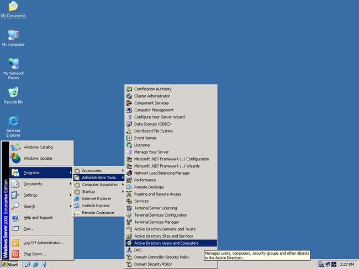Click the Show Desktop quick launch icon
The height and width of the screenshot is (269, 359).
tap(27, 265)
